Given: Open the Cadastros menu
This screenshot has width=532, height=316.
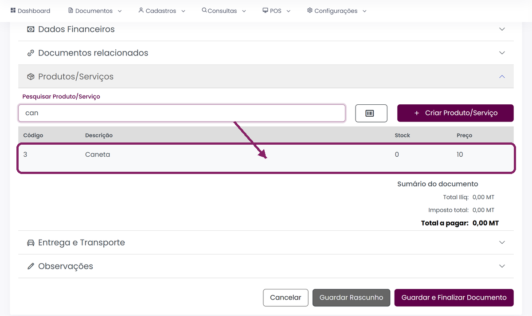Looking at the screenshot, I should click(162, 11).
